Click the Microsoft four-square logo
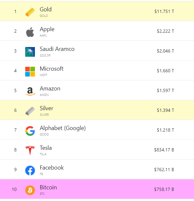This screenshot has width=194, height=201. 30,72
